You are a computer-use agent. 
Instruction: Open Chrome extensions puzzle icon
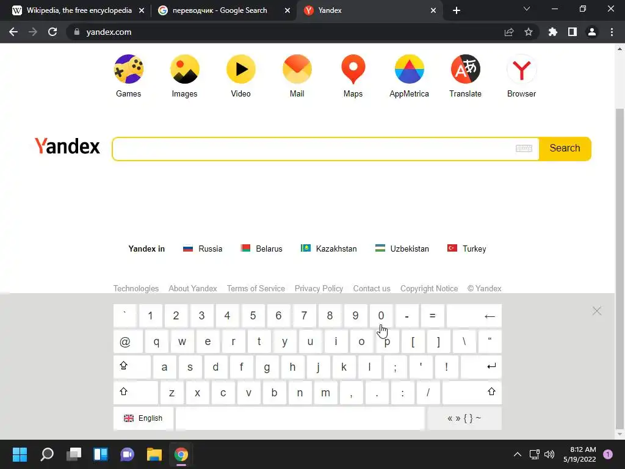click(x=553, y=32)
